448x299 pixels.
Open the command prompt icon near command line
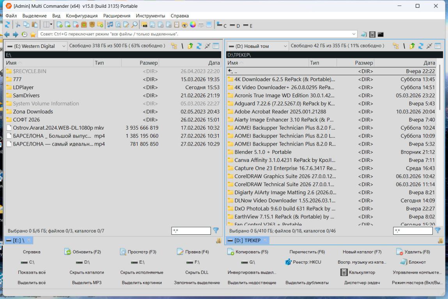click(380, 34)
